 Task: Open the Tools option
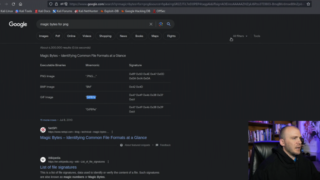(257, 36)
